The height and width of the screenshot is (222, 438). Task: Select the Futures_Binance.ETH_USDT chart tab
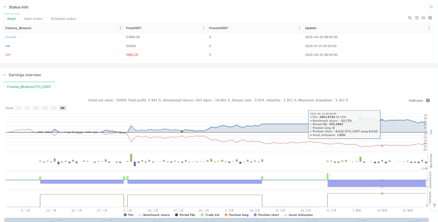(29, 87)
